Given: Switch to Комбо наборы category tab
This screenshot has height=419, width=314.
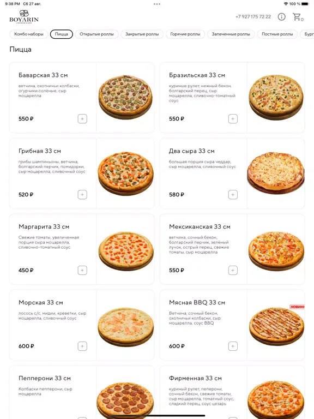Looking at the screenshot, I should click(x=29, y=34).
